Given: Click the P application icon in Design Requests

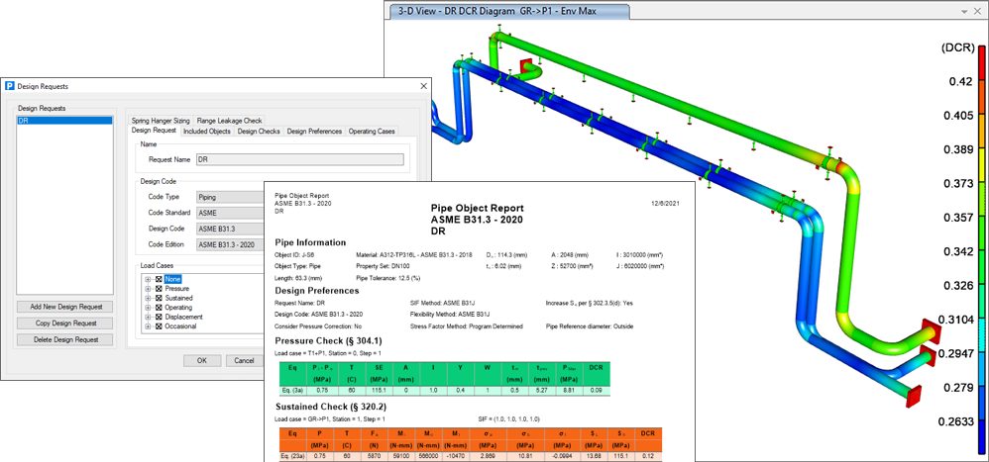Looking at the screenshot, I should click(10, 86).
